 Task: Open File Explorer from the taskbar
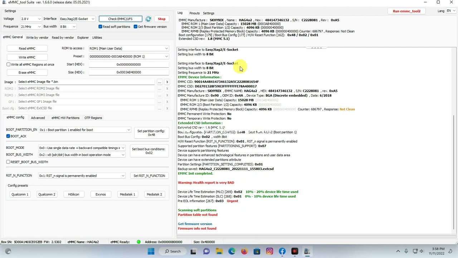(x=219, y=251)
